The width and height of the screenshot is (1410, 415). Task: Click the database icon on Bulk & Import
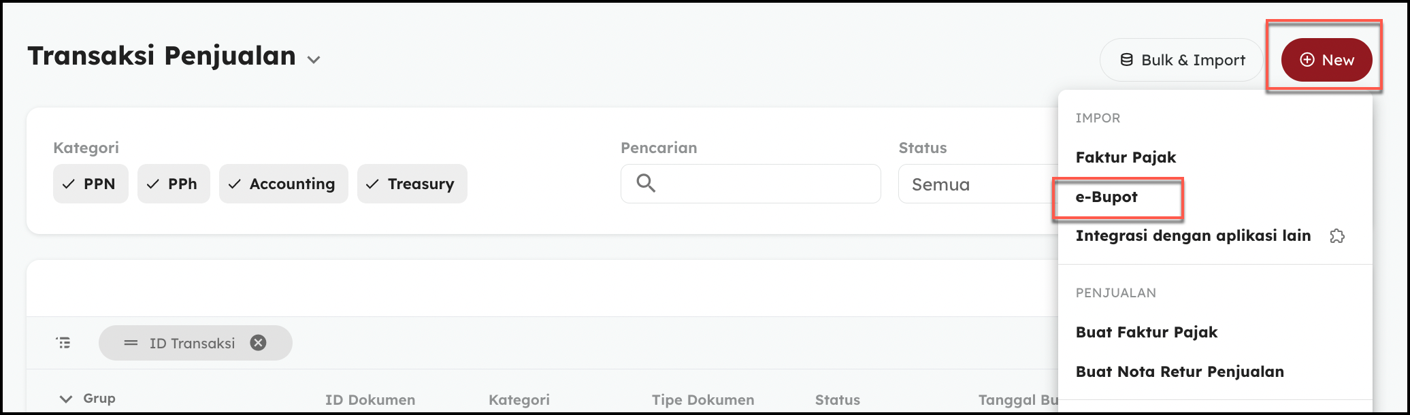[x=1127, y=60]
